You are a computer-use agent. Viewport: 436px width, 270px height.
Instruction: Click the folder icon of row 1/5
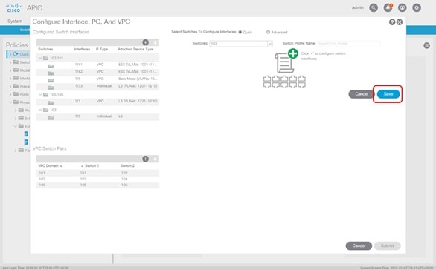click(x=51, y=118)
